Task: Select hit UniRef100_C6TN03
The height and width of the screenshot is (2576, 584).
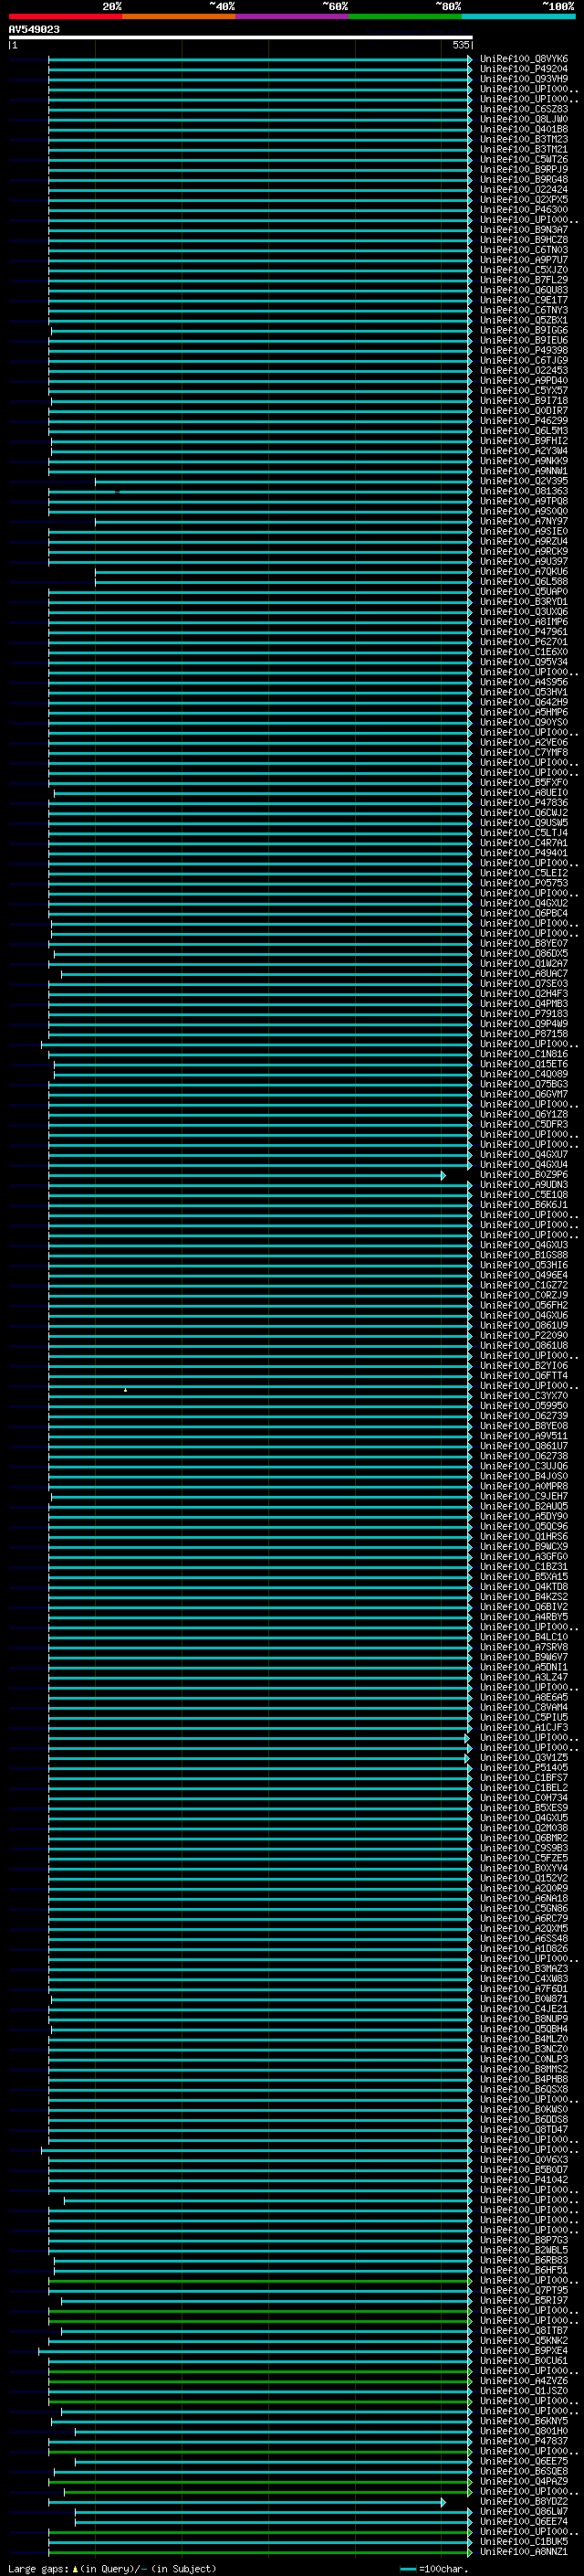Action: click(x=523, y=250)
